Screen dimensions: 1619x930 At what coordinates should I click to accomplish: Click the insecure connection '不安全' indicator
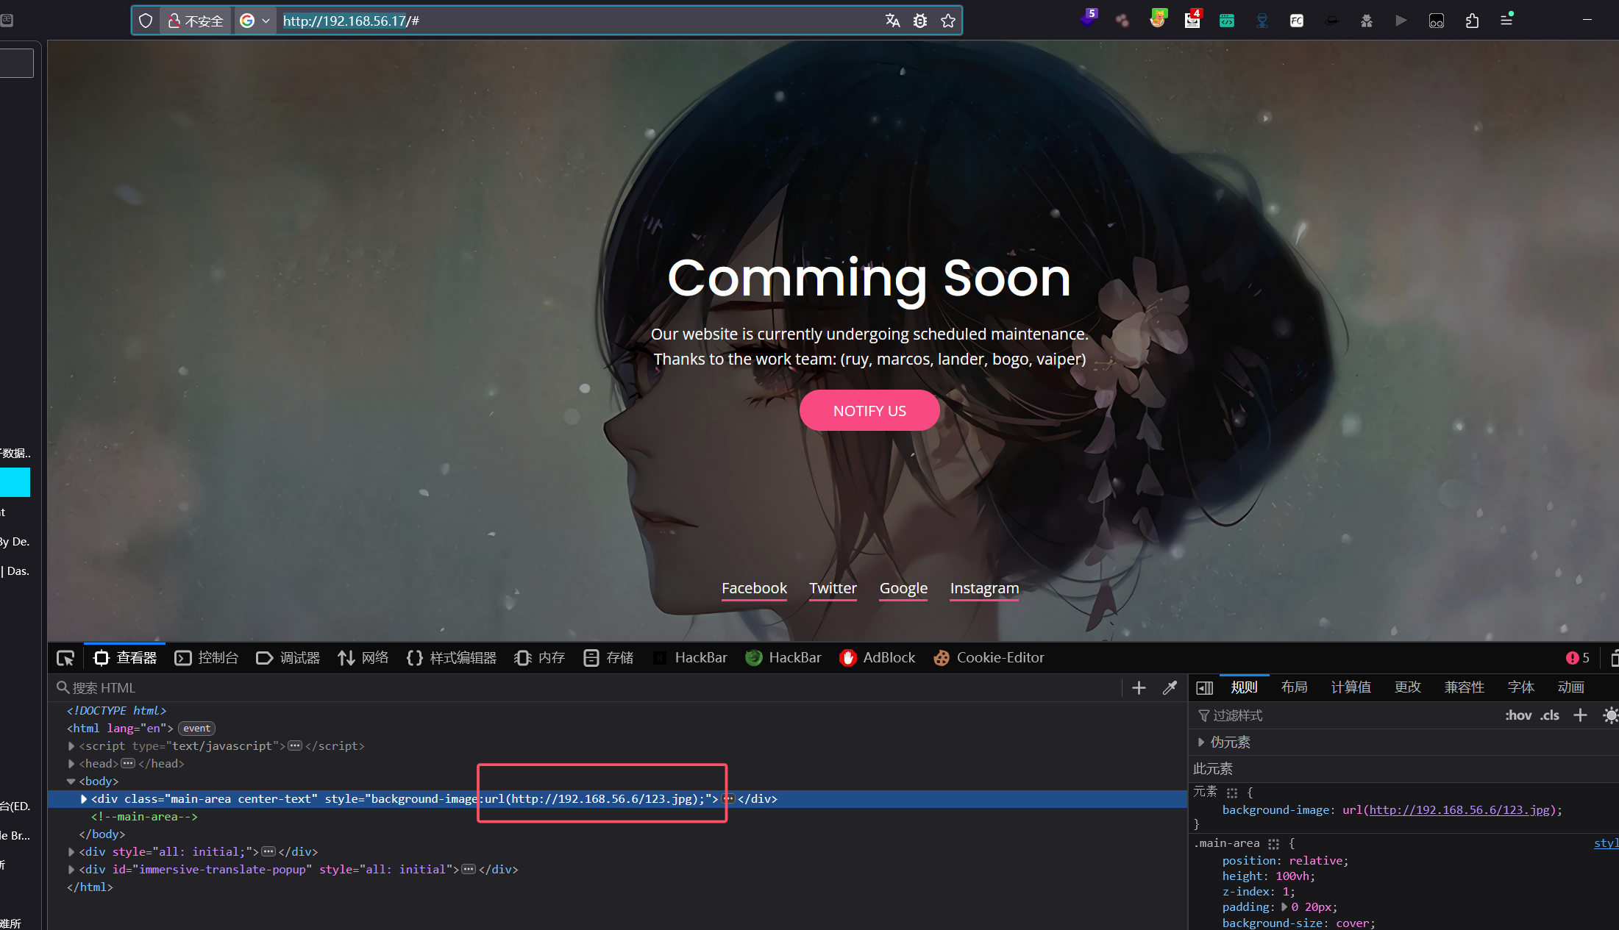pos(196,21)
